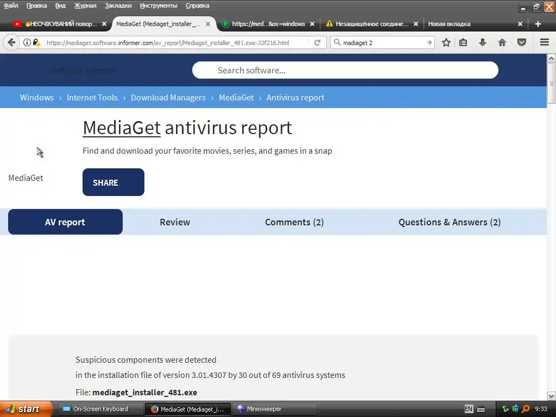Click the MediaGet label under the app icon
Image resolution: width=556 pixels, height=417 pixels.
tap(26, 178)
